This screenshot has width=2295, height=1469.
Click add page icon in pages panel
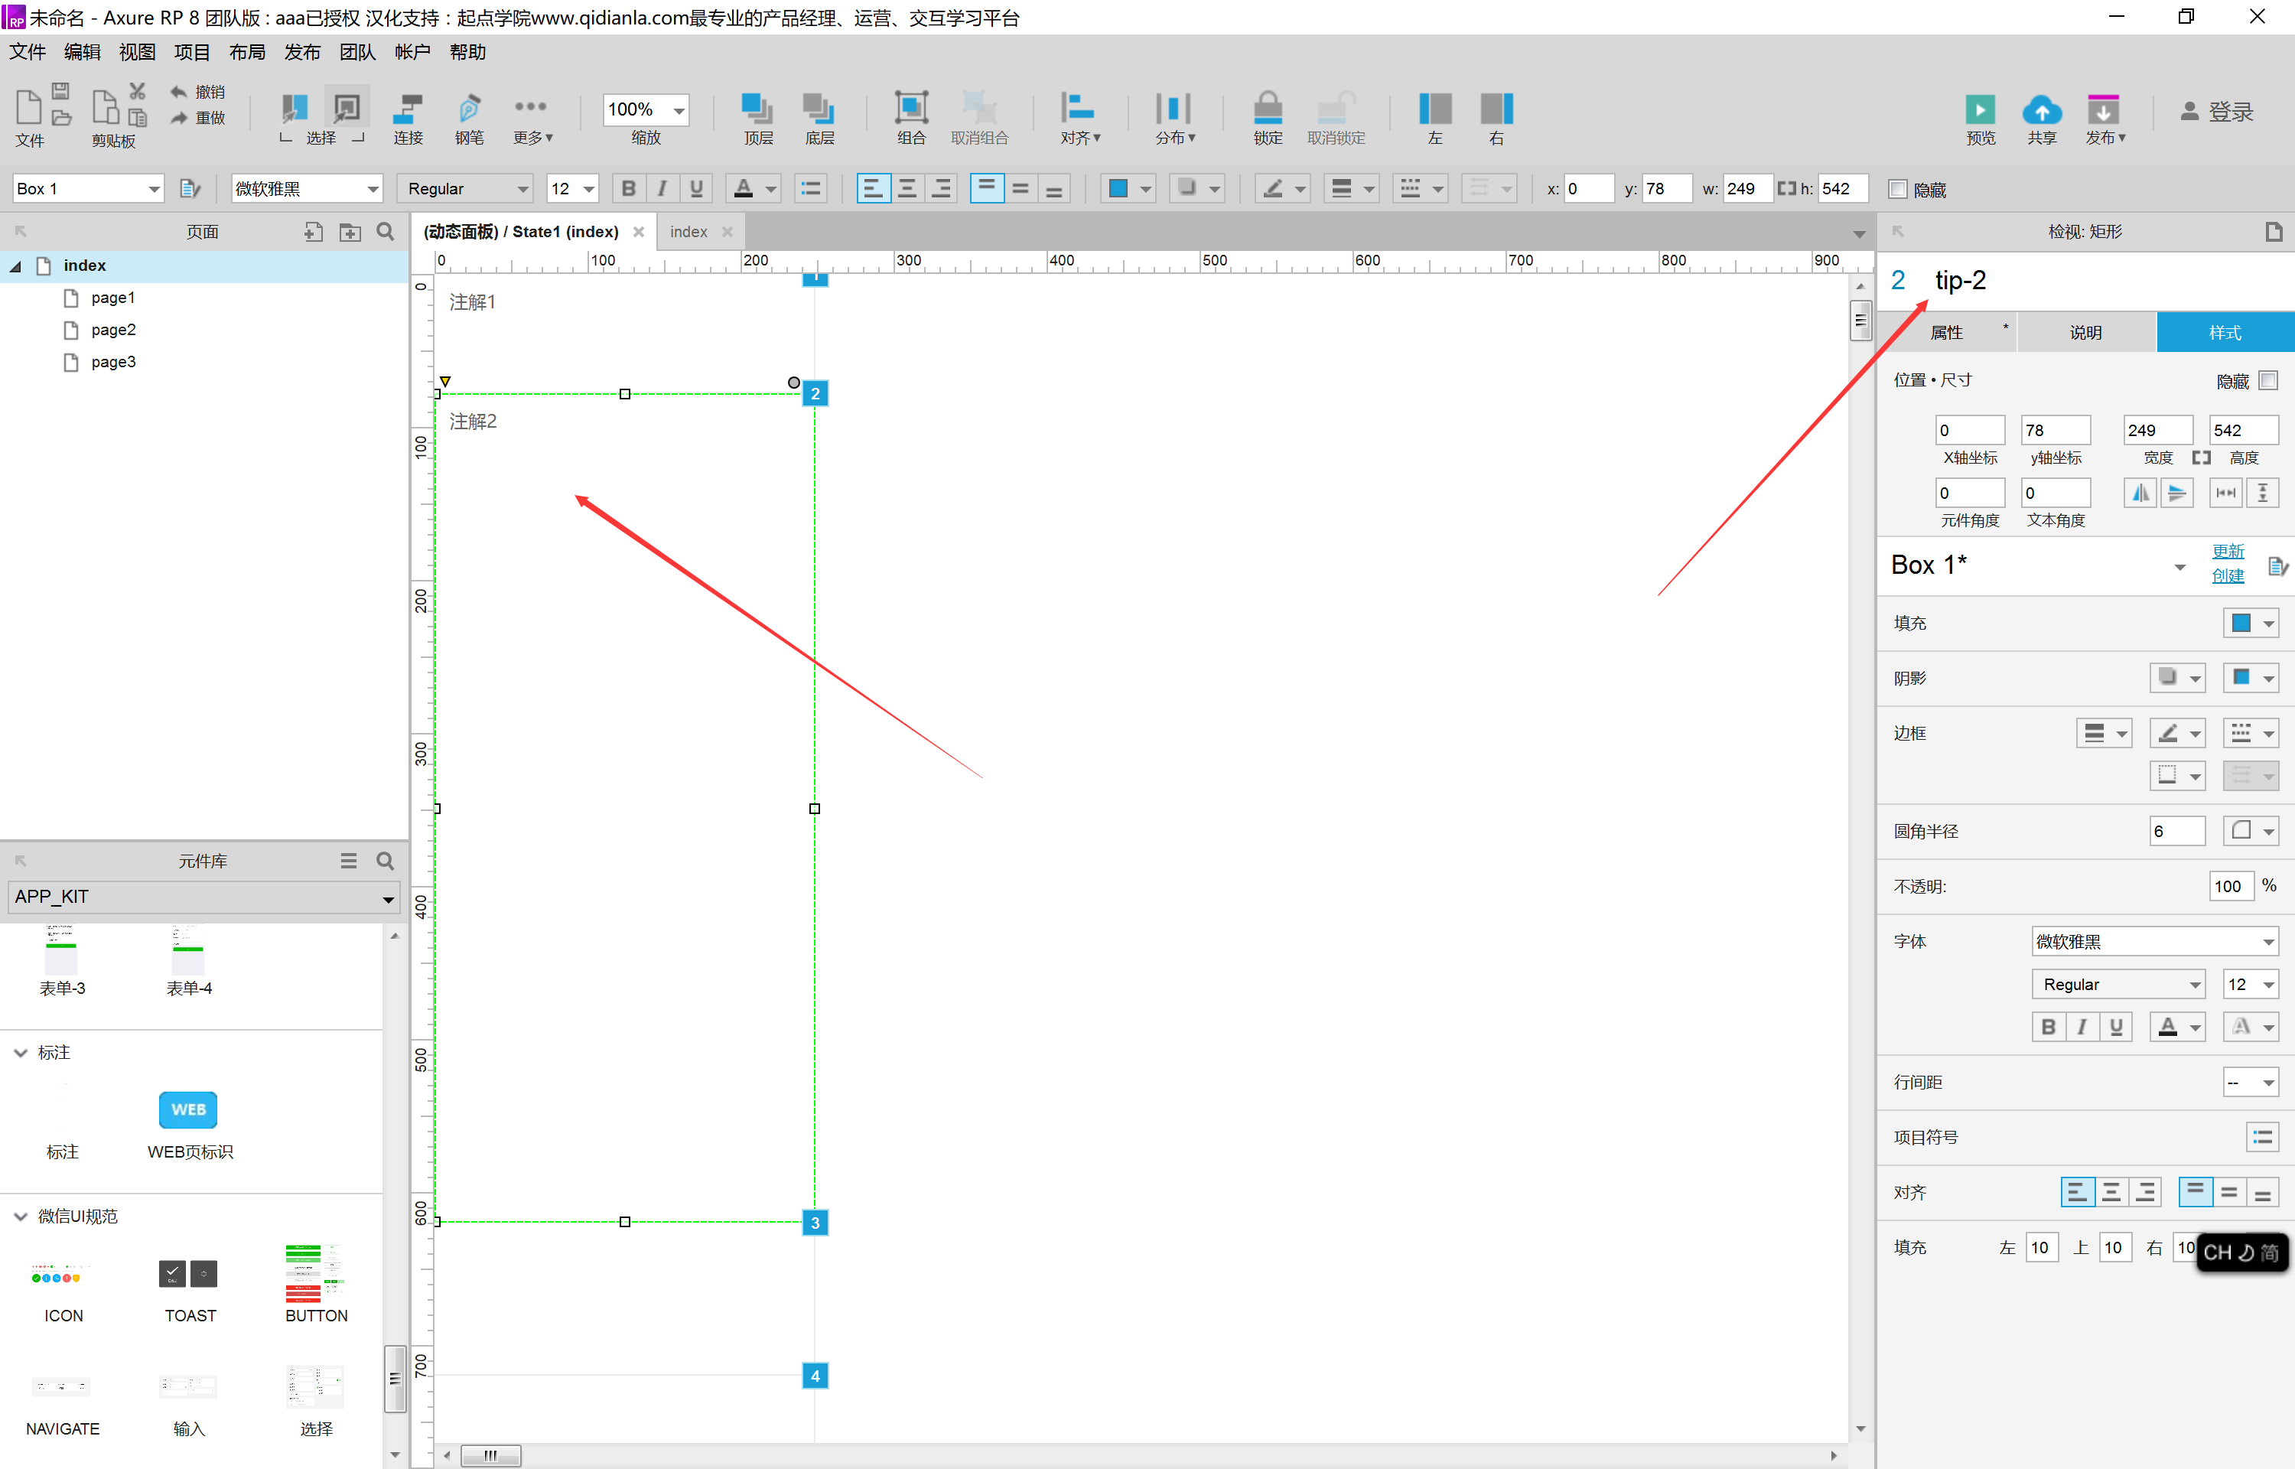[313, 232]
